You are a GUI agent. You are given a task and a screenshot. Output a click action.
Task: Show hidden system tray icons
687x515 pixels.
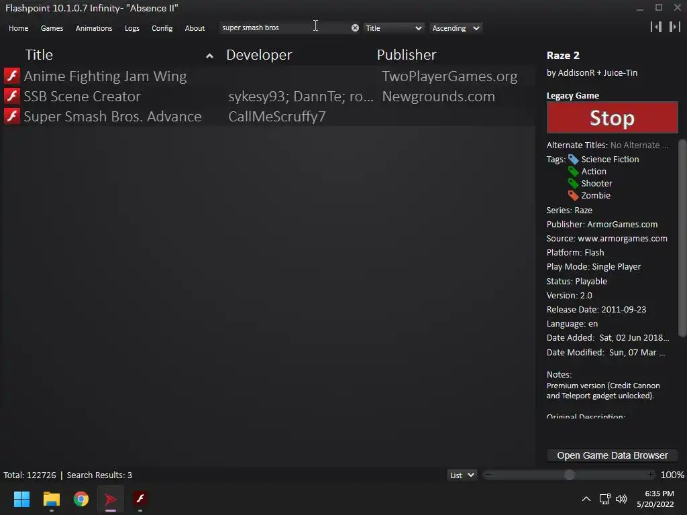(x=586, y=499)
